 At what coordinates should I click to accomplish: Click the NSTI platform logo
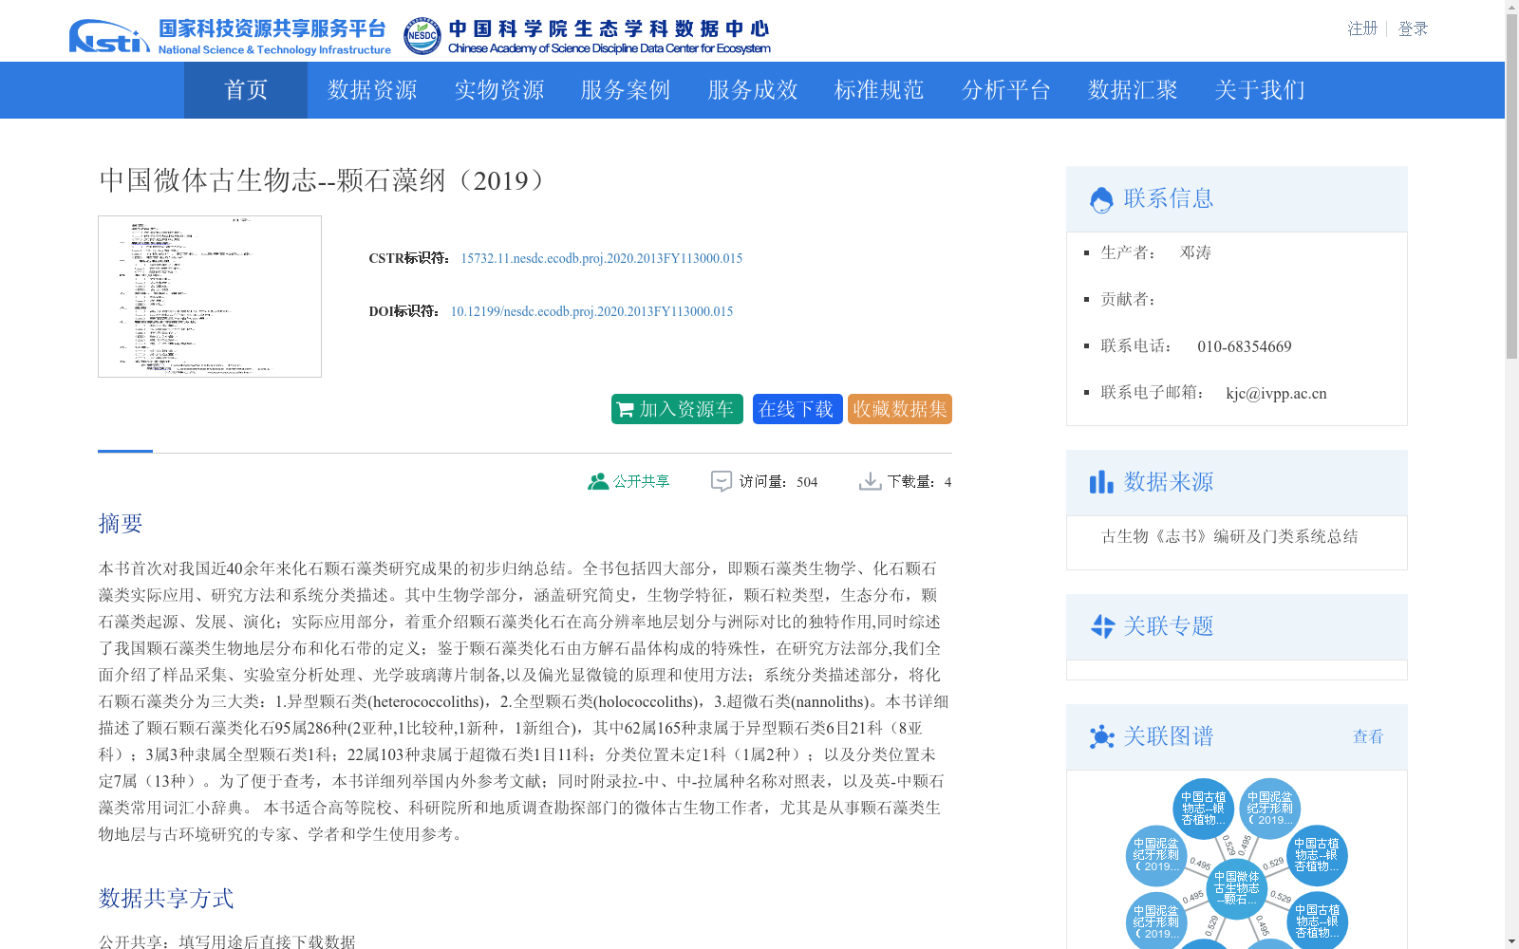pyautogui.click(x=109, y=36)
